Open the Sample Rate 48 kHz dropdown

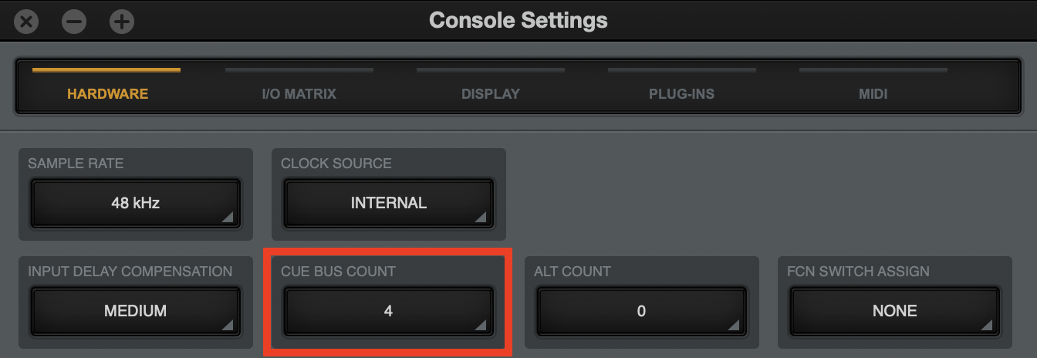click(x=135, y=204)
